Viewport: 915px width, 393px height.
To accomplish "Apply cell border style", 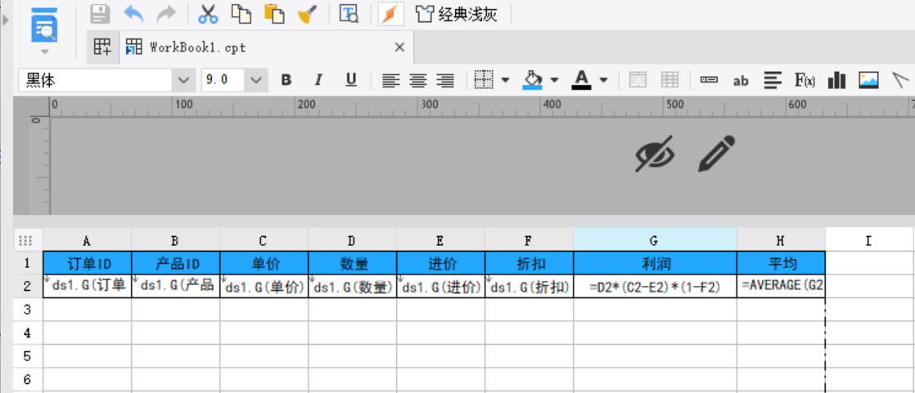I will 484,80.
